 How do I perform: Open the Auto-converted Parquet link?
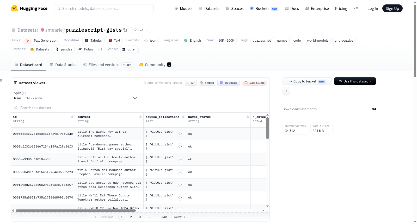tap(157, 83)
